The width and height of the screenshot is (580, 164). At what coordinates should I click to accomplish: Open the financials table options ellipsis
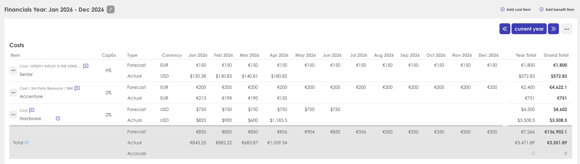pyautogui.click(x=567, y=29)
